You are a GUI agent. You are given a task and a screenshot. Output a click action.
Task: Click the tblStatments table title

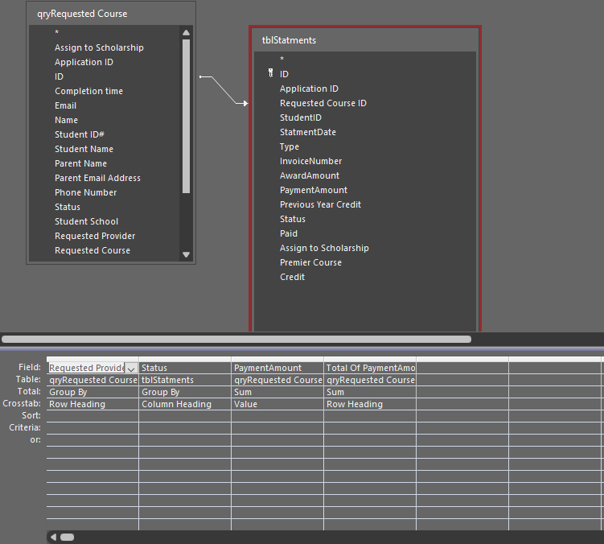click(289, 40)
